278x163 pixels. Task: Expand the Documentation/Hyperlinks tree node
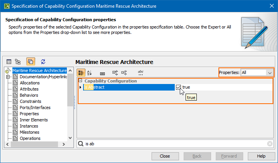point(8,77)
